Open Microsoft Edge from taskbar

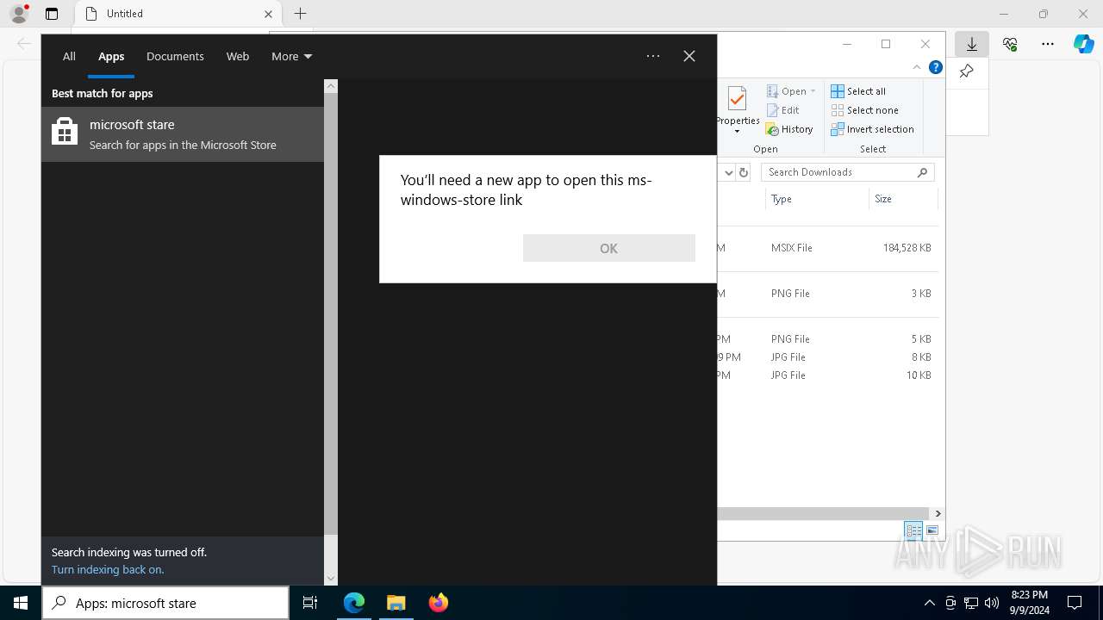tap(354, 603)
